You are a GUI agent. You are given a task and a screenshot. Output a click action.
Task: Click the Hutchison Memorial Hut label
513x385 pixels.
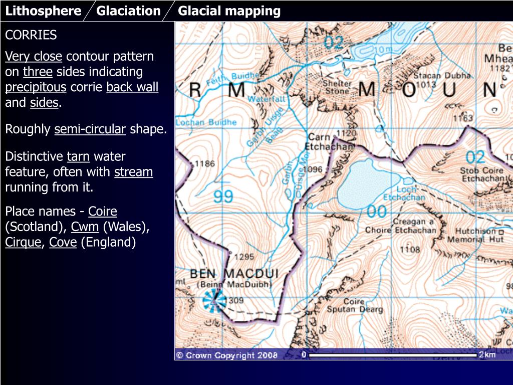(475, 235)
